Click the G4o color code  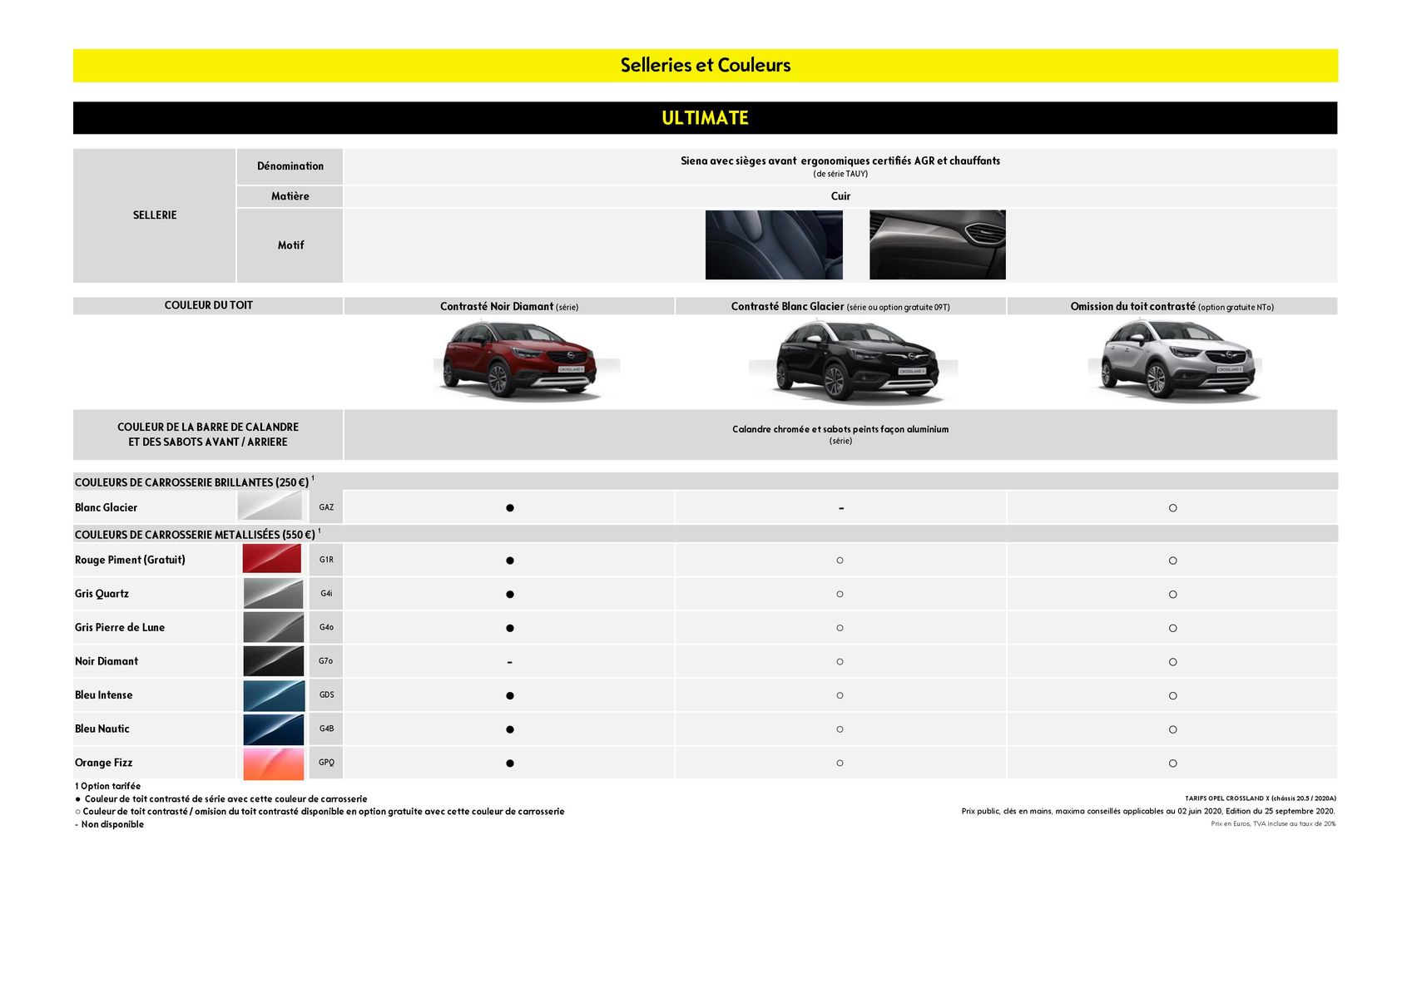pyautogui.click(x=326, y=627)
